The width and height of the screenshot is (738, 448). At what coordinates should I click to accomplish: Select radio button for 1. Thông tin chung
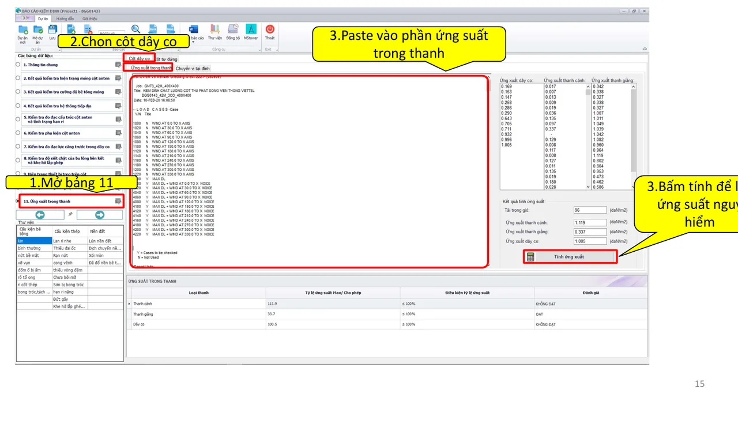tap(18, 65)
